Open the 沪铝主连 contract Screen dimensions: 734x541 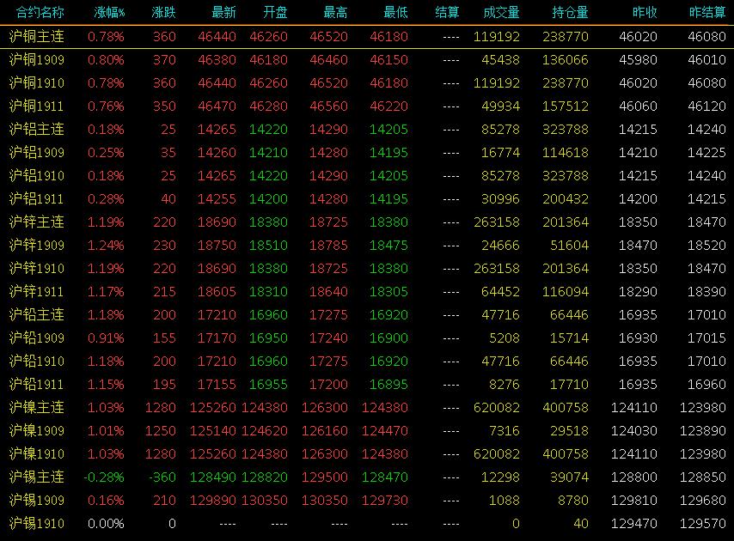coord(367,129)
